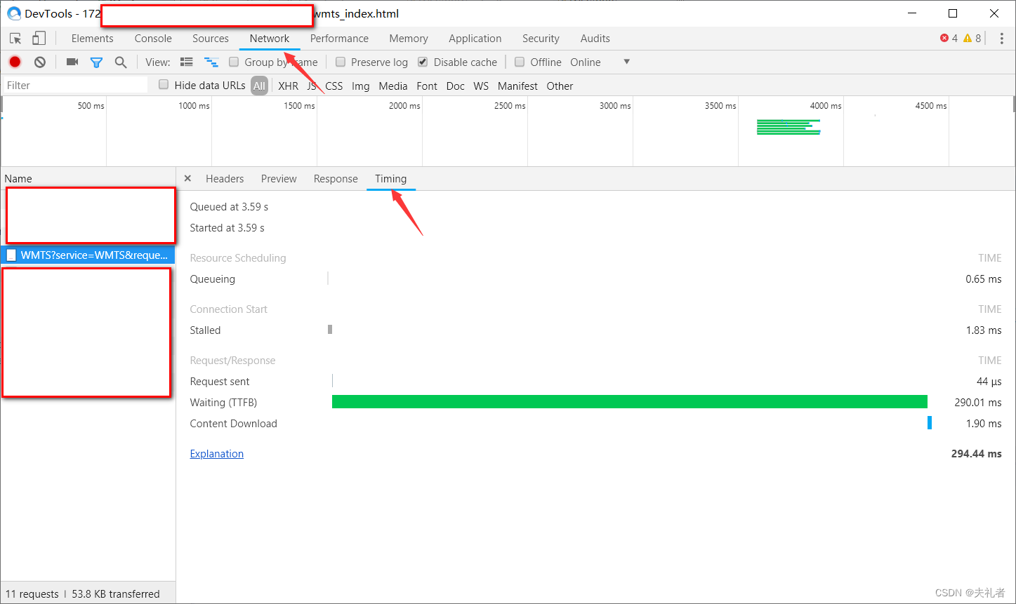The width and height of the screenshot is (1016, 604).
Task: Enable the Offline checkbox
Action: [520, 62]
